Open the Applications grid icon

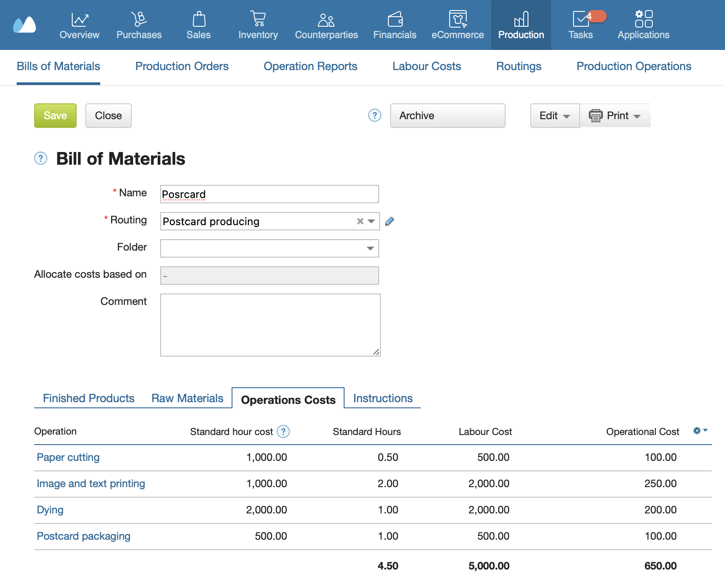643,19
